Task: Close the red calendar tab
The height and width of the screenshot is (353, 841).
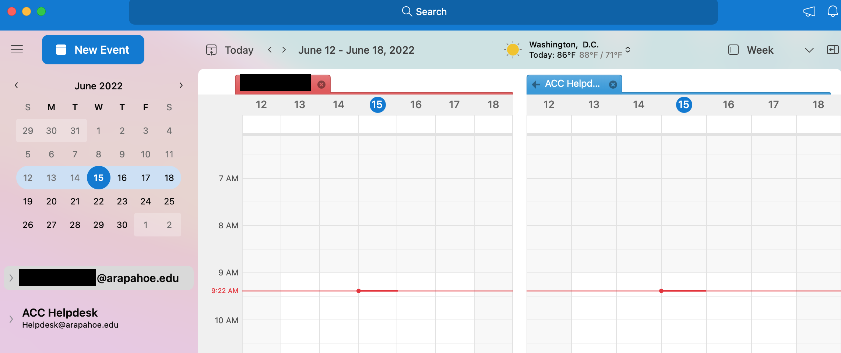Action: (321, 85)
